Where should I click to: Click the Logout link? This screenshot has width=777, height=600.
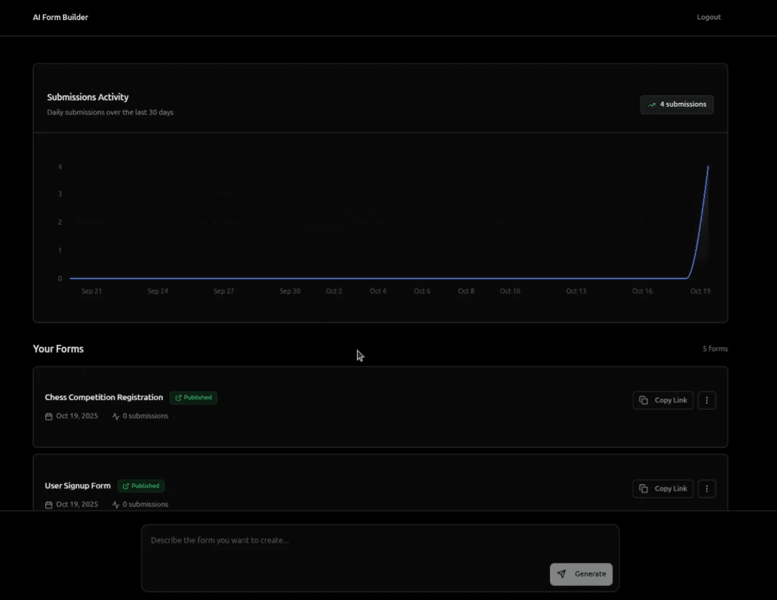point(709,17)
